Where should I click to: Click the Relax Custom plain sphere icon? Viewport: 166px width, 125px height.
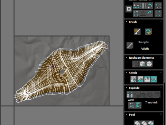(x=149, y=64)
